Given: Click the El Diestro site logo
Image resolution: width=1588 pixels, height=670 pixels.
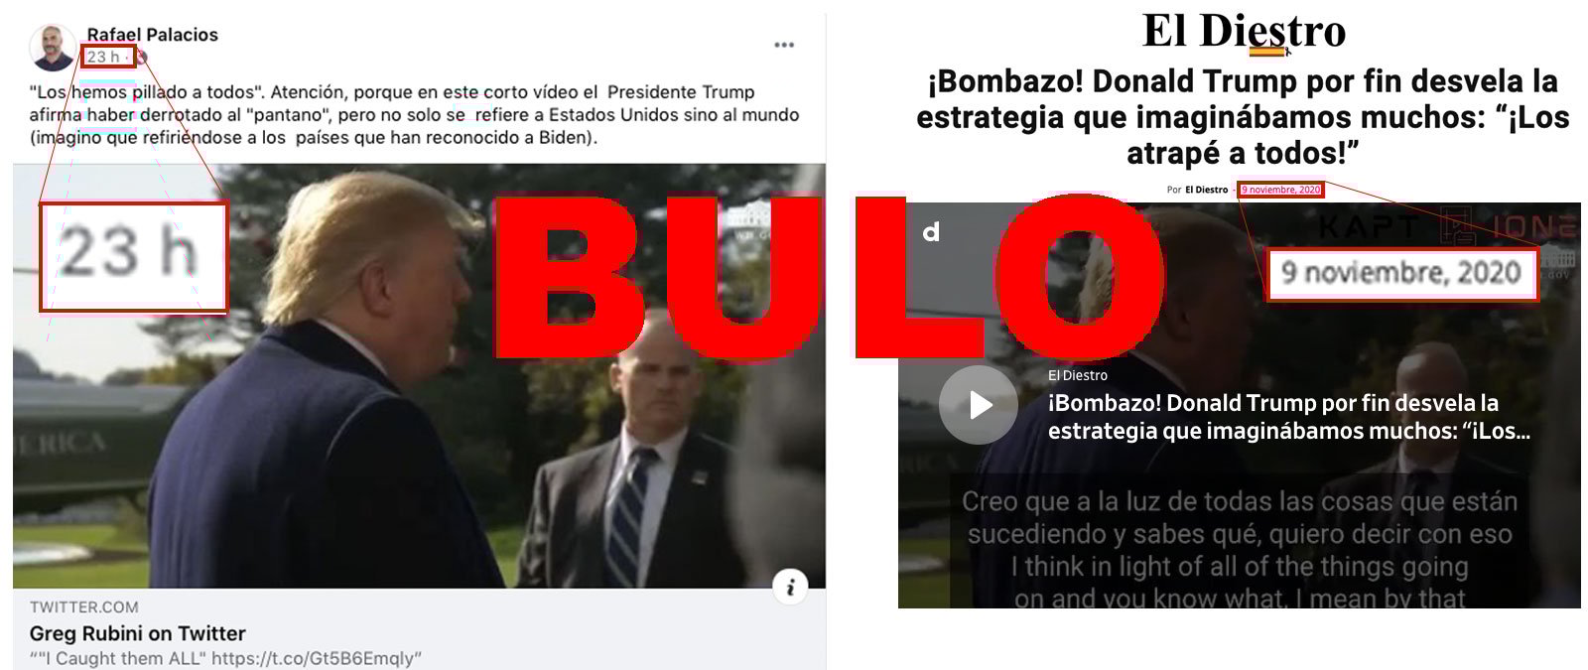Looking at the screenshot, I should pyautogui.click(x=1244, y=31).
